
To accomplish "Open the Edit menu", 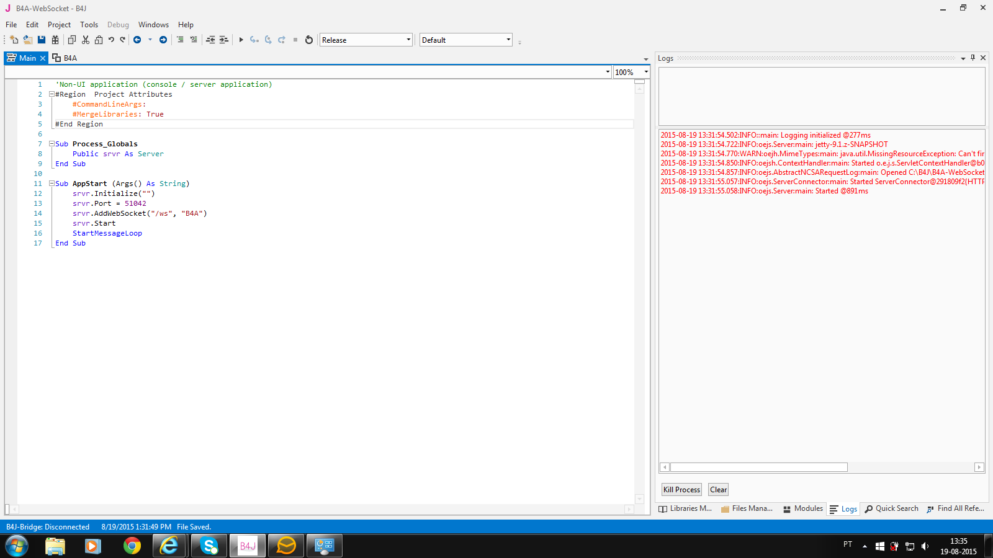I will [32, 25].
